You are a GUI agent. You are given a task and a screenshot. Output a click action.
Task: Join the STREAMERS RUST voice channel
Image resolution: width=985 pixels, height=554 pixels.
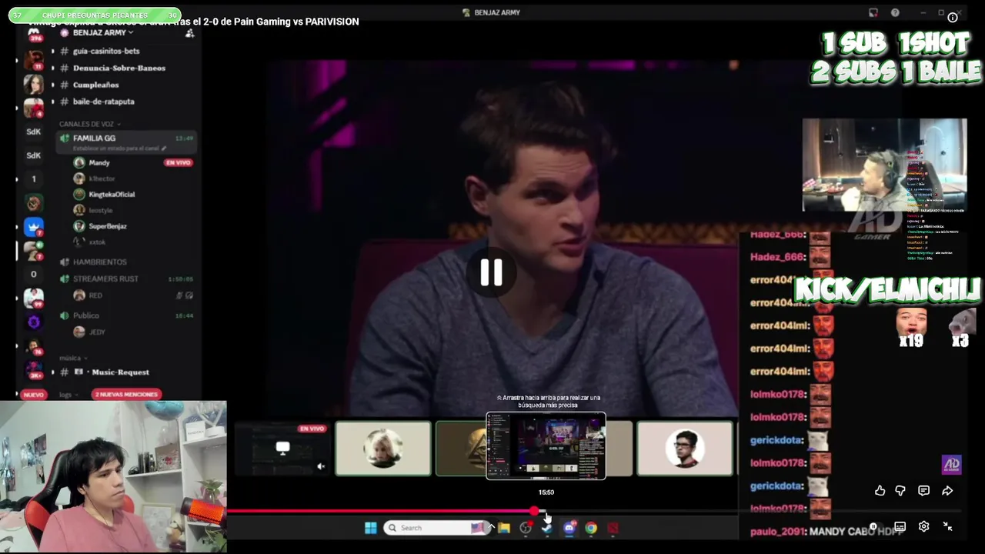click(105, 279)
